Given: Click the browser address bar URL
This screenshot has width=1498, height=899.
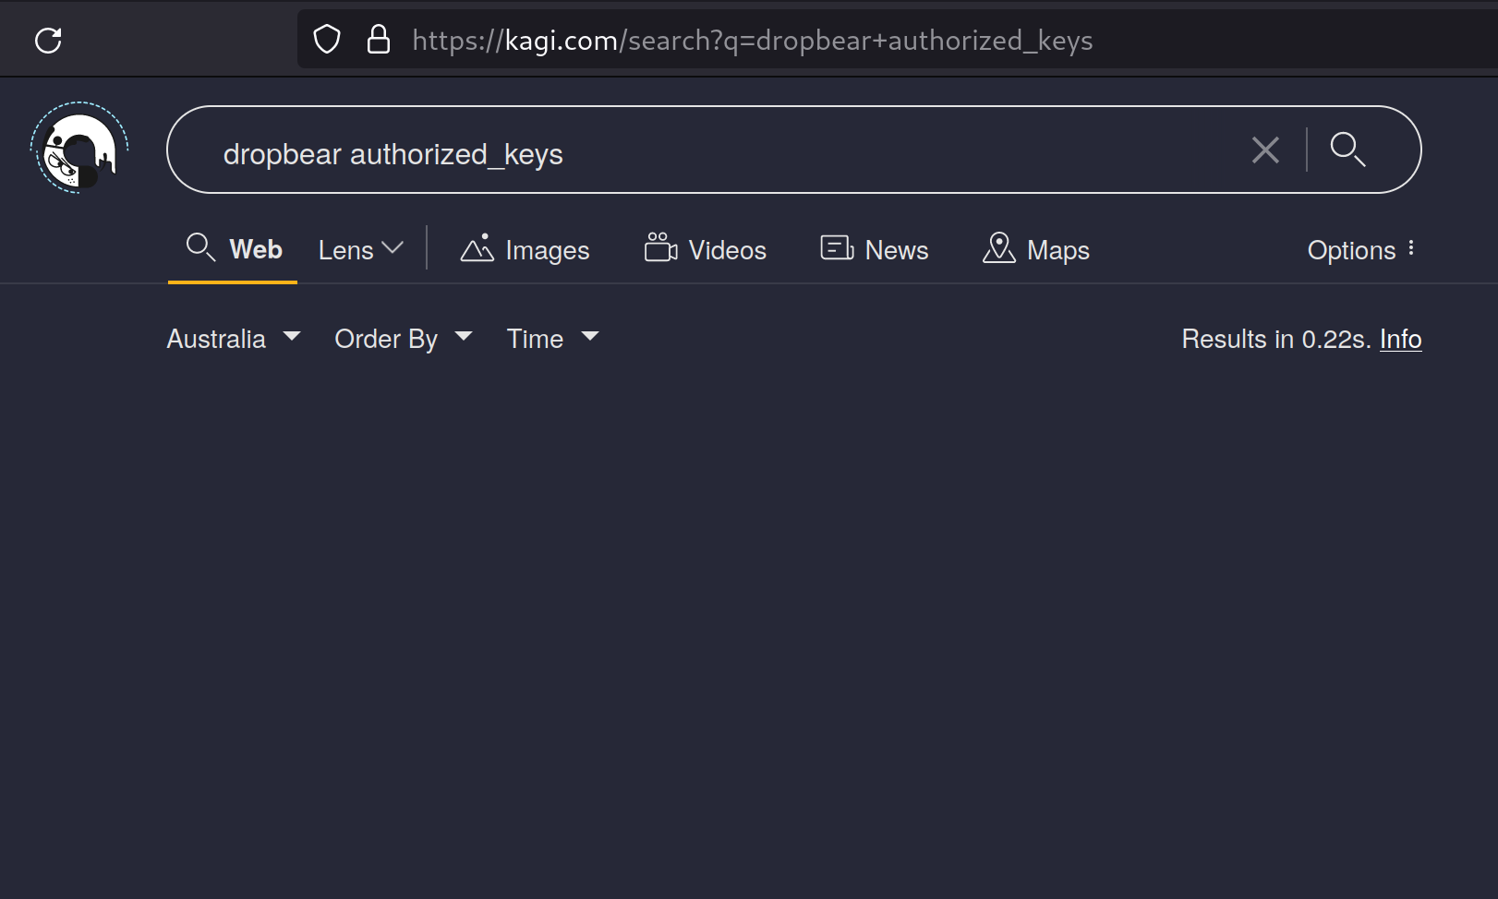Looking at the screenshot, I should tap(752, 41).
